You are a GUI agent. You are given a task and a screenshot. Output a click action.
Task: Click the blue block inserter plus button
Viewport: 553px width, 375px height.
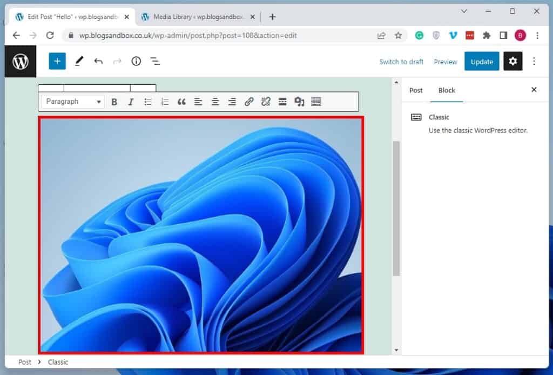click(x=57, y=62)
